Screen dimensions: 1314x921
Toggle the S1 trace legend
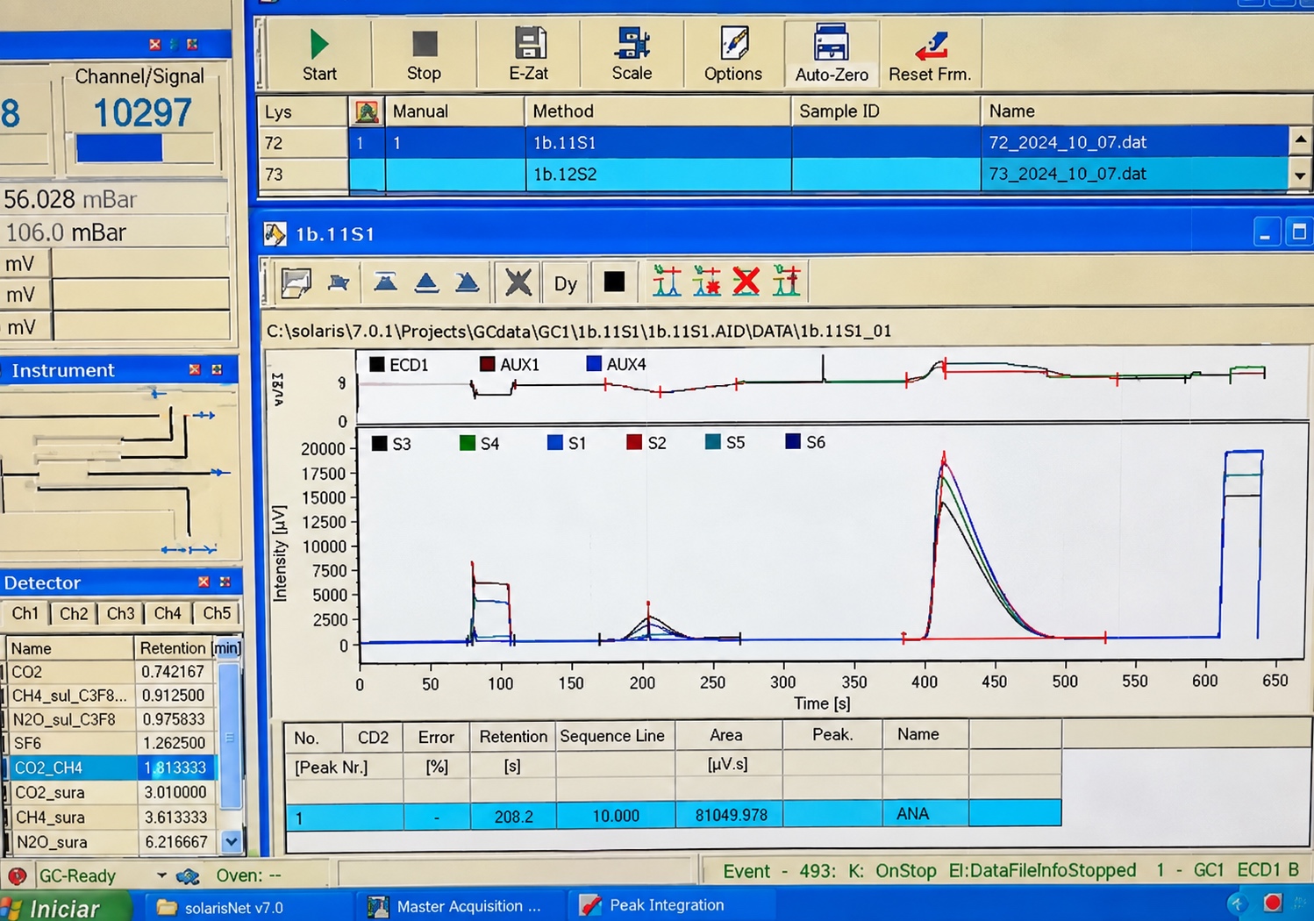click(x=554, y=443)
